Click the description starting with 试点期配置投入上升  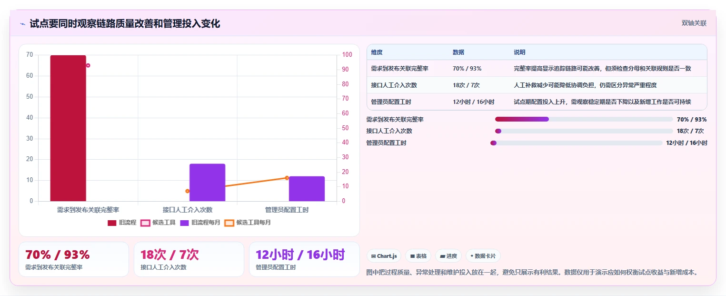click(x=602, y=102)
